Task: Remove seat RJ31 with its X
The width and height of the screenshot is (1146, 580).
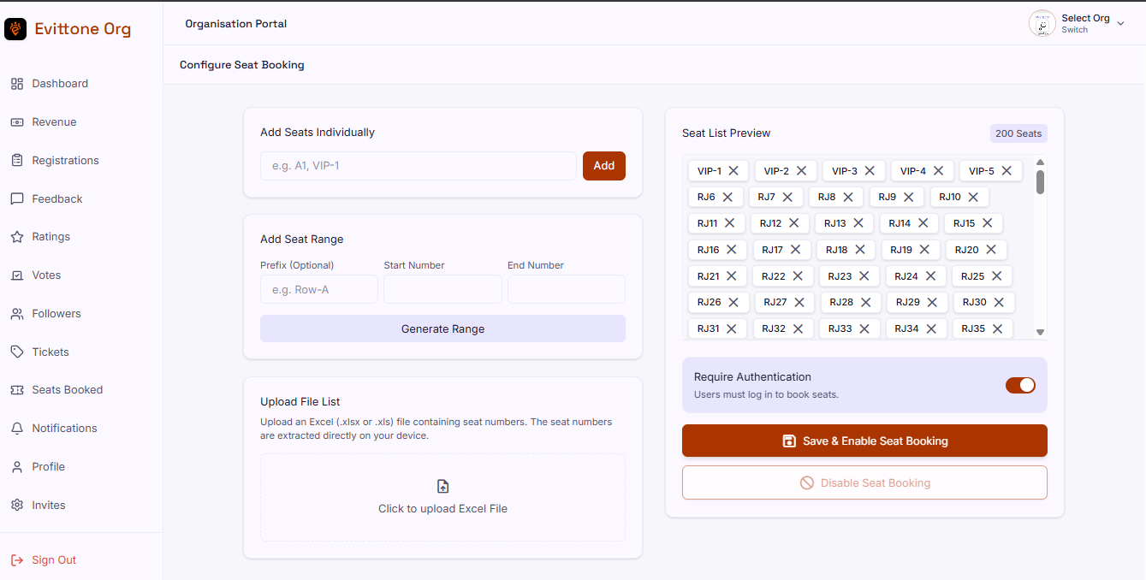Action: 732,328
